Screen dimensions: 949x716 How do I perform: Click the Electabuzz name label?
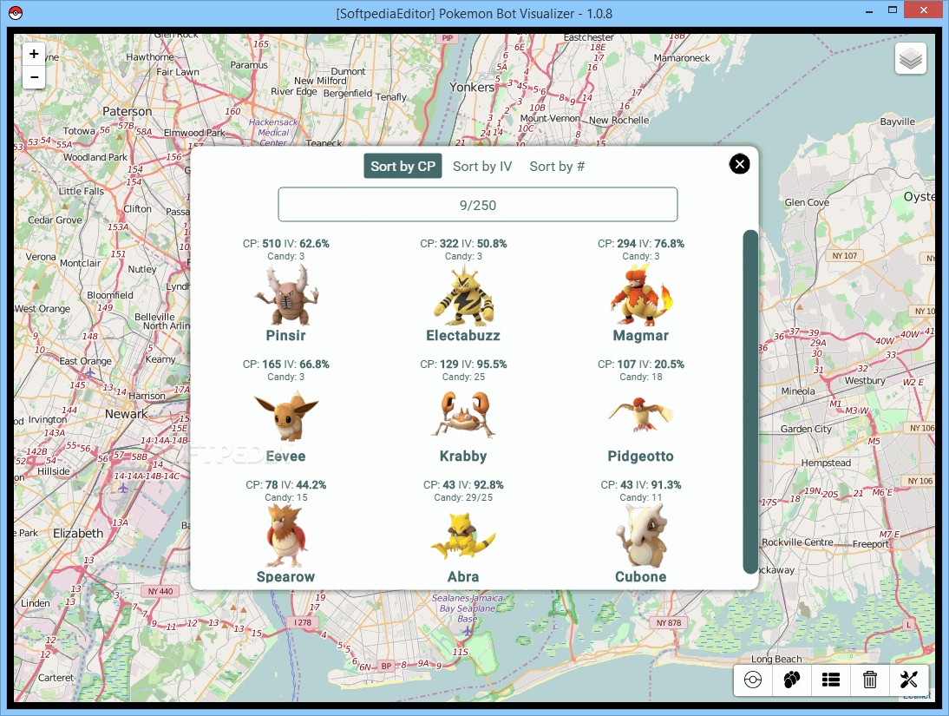tap(463, 336)
